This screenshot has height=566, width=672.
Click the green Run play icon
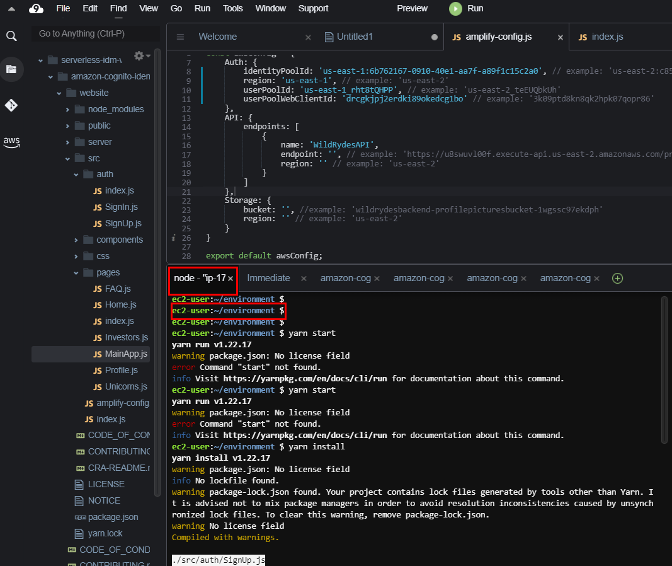coord(455,9)
